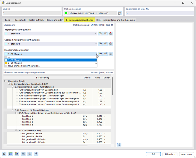Click the Beschreibung column header
The height and width of the screenshot is (158, 196).
pos(43,77)
